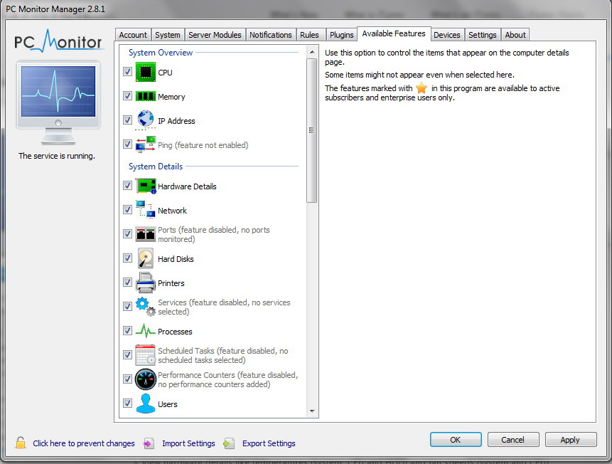Click the Scheduled Tasks calendar icon

point(146,355)
